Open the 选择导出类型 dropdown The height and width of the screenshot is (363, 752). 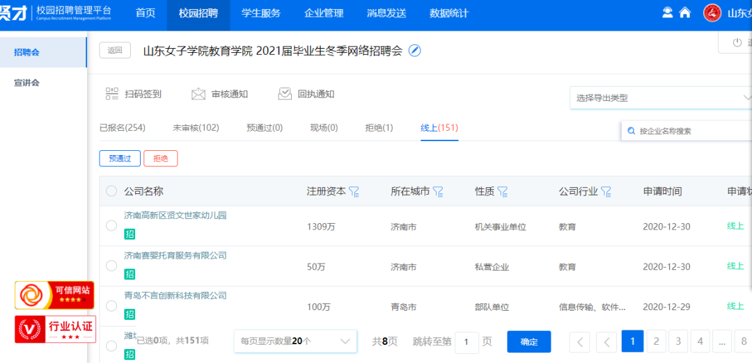click(659, 98)
